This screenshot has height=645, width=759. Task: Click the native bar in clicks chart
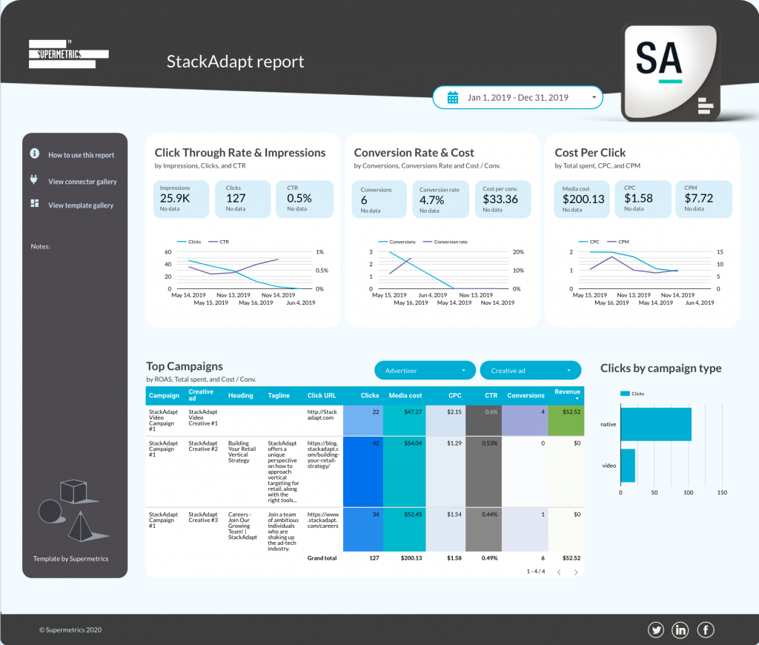(655, 425)
